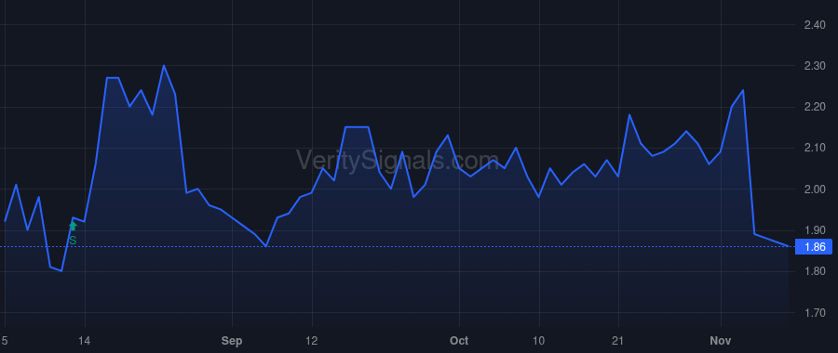
Task: Click the Oct date label
Action: [x=459, y=341]
